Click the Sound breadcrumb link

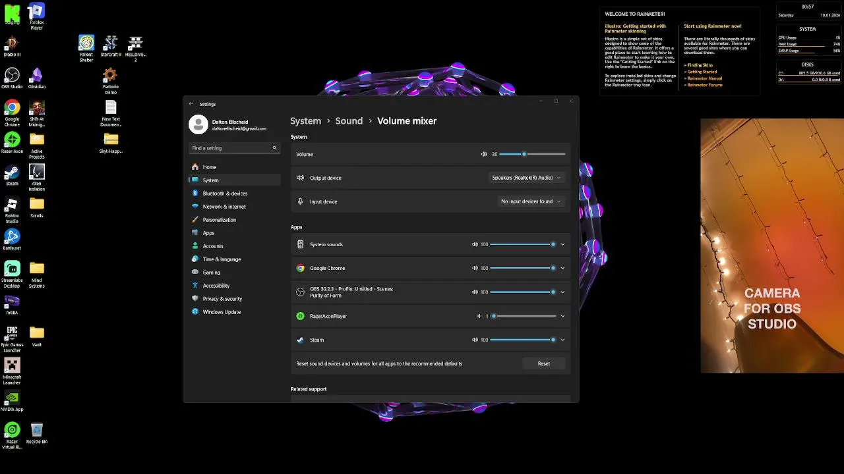349,121
